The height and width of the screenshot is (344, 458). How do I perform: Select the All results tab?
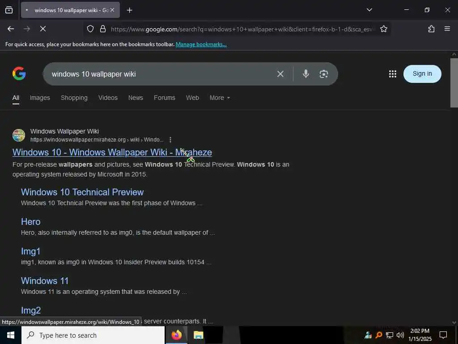click(16, 98)
